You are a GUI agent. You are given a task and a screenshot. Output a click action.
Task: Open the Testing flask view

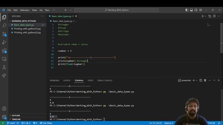[x=4, y=67]
